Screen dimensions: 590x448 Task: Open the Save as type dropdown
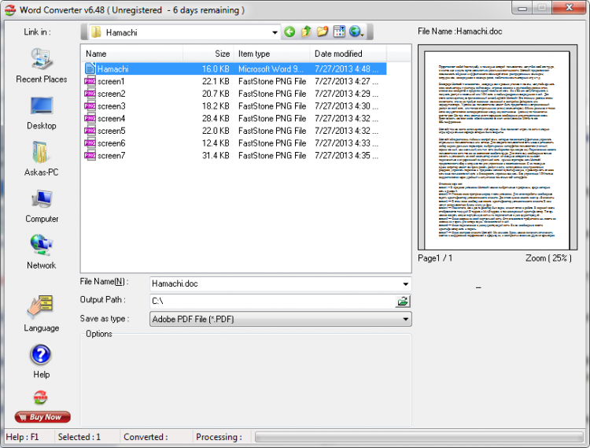(280, 319)
